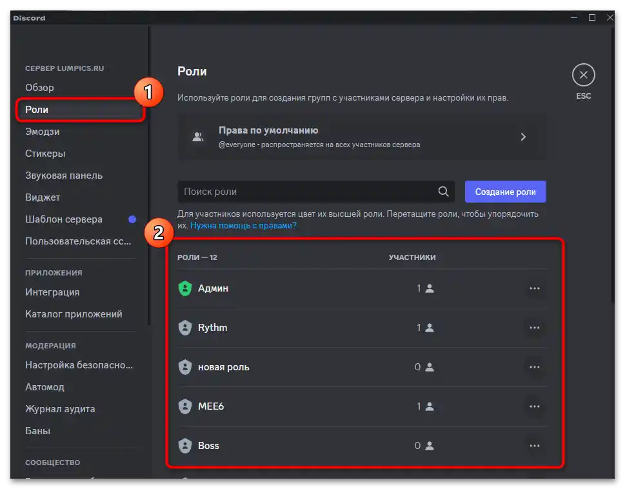Viewport: 625px width, 489px height.
Task: Click the green shield icon for Админ
Action: coord(185,288)
